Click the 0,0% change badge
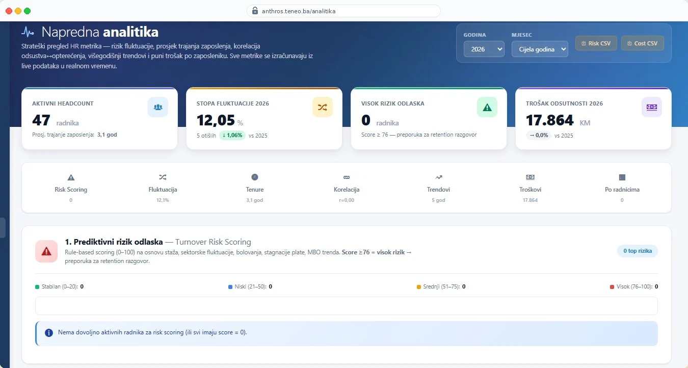The image size is (688, 368). [x=539, y=136]
